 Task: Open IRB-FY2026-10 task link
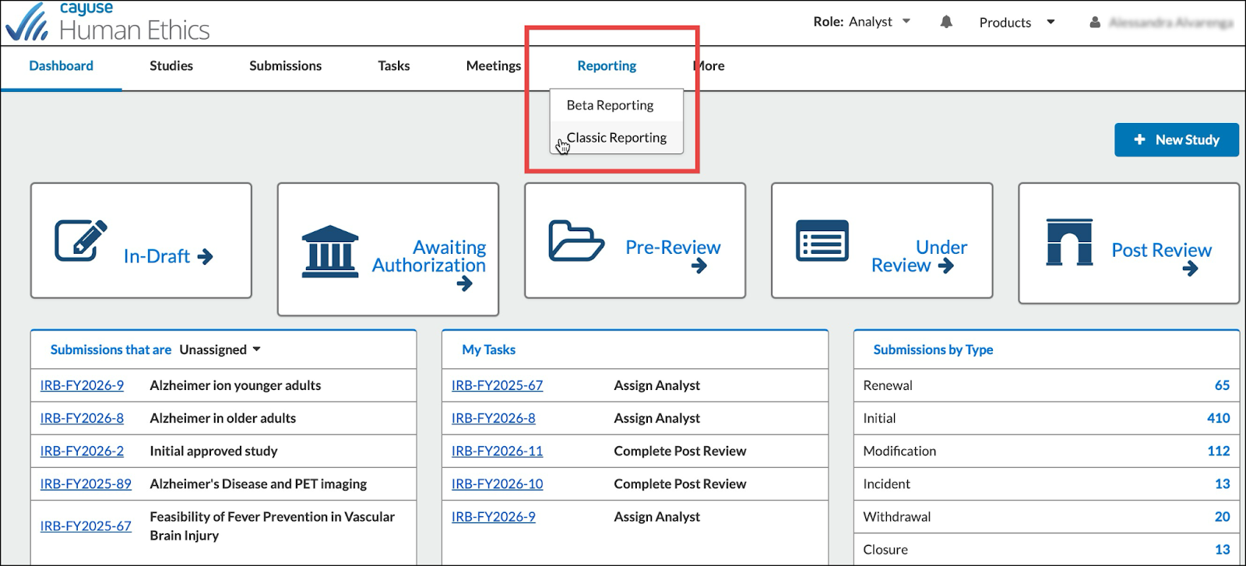click(x=497, y=483)
